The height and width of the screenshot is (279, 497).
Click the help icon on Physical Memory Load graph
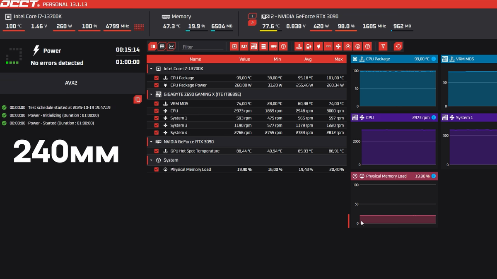click(x=355, y=176)
